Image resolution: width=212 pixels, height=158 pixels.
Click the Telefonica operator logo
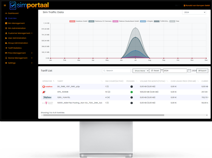pyautogui.click(x=47, y=97)
